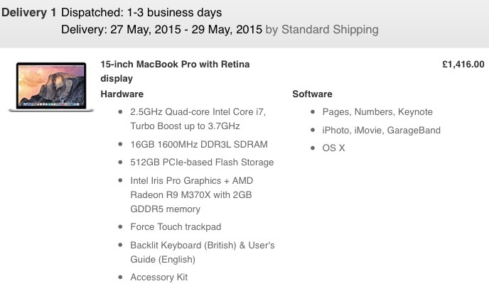The width and height of the screenshot is (489, 286).
Task: Click the MacBook Pro product thumbnail image
Action: click(x=51, y=87)
